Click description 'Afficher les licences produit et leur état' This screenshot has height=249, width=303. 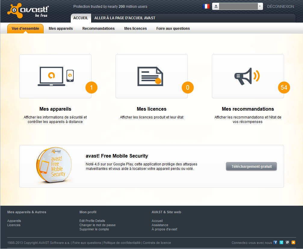pos(152,117)
